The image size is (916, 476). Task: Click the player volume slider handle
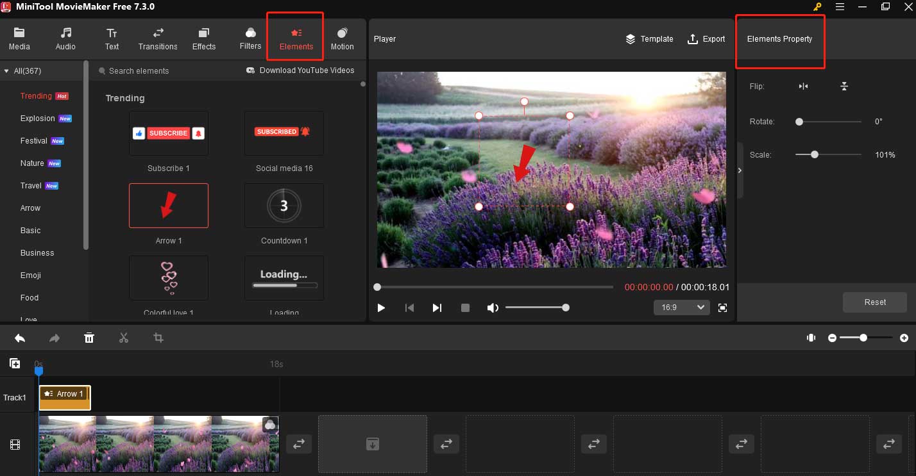point(566,308)
